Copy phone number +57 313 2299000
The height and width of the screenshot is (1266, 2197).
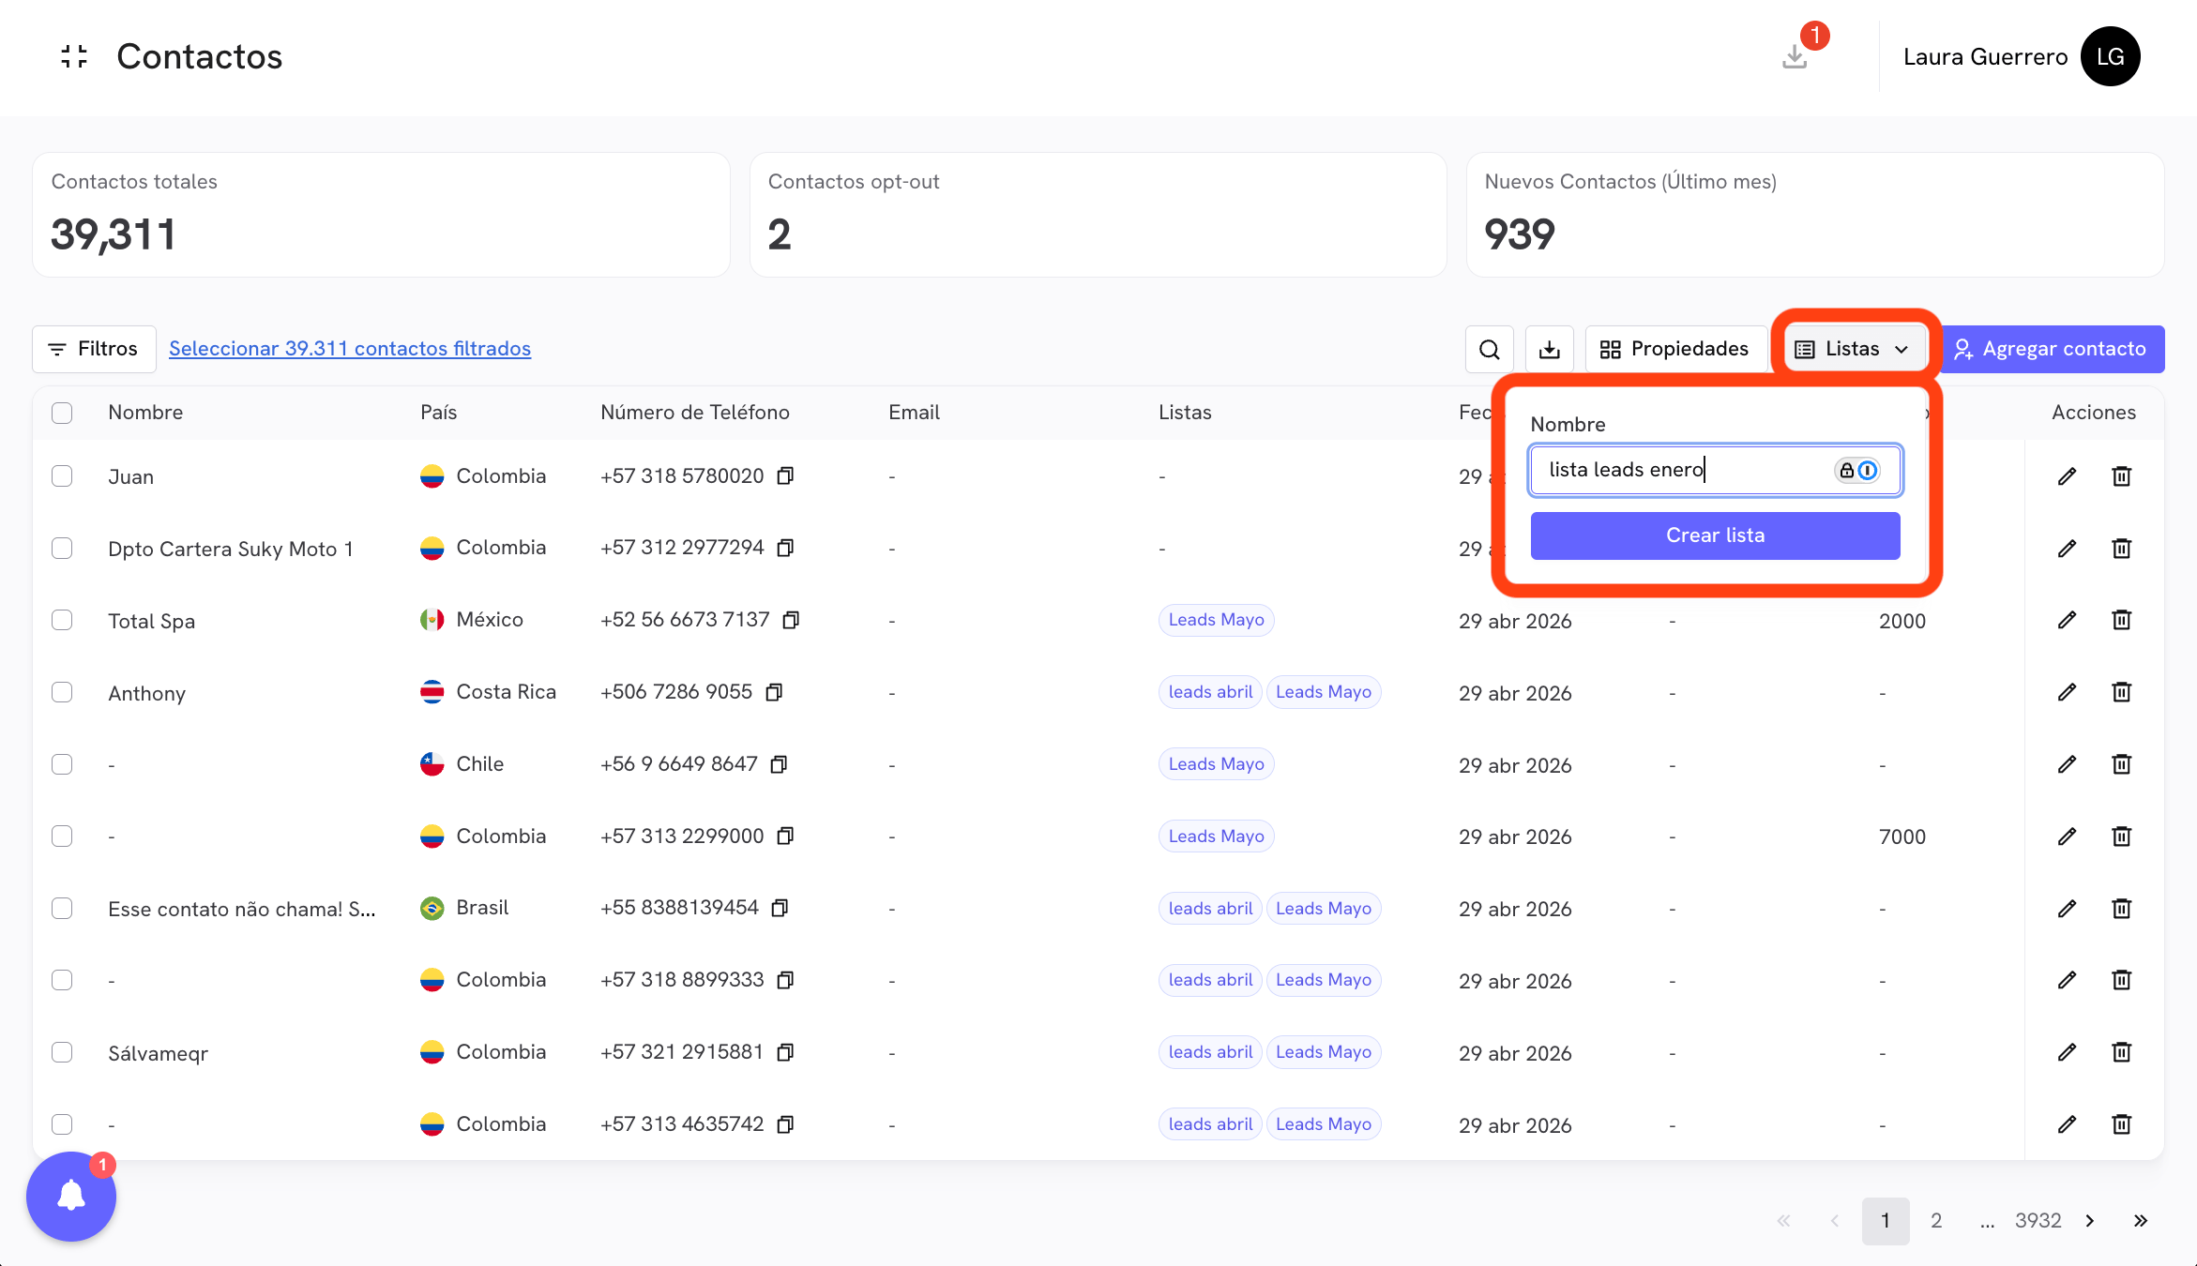pyautogui.click(x=785, y=836)
